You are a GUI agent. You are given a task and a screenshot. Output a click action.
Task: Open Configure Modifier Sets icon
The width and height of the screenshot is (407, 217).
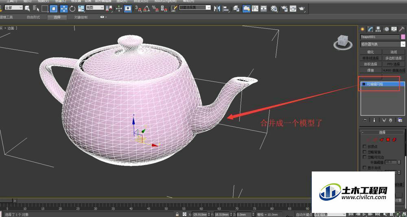click(x=400, y=120)
